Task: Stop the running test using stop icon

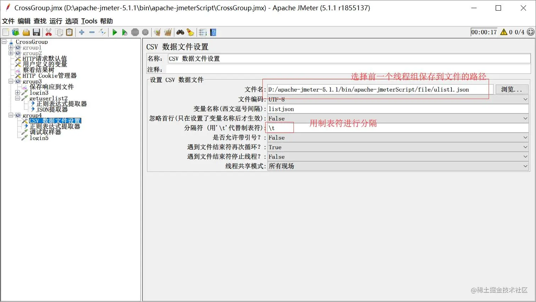Action: [135, 32]
